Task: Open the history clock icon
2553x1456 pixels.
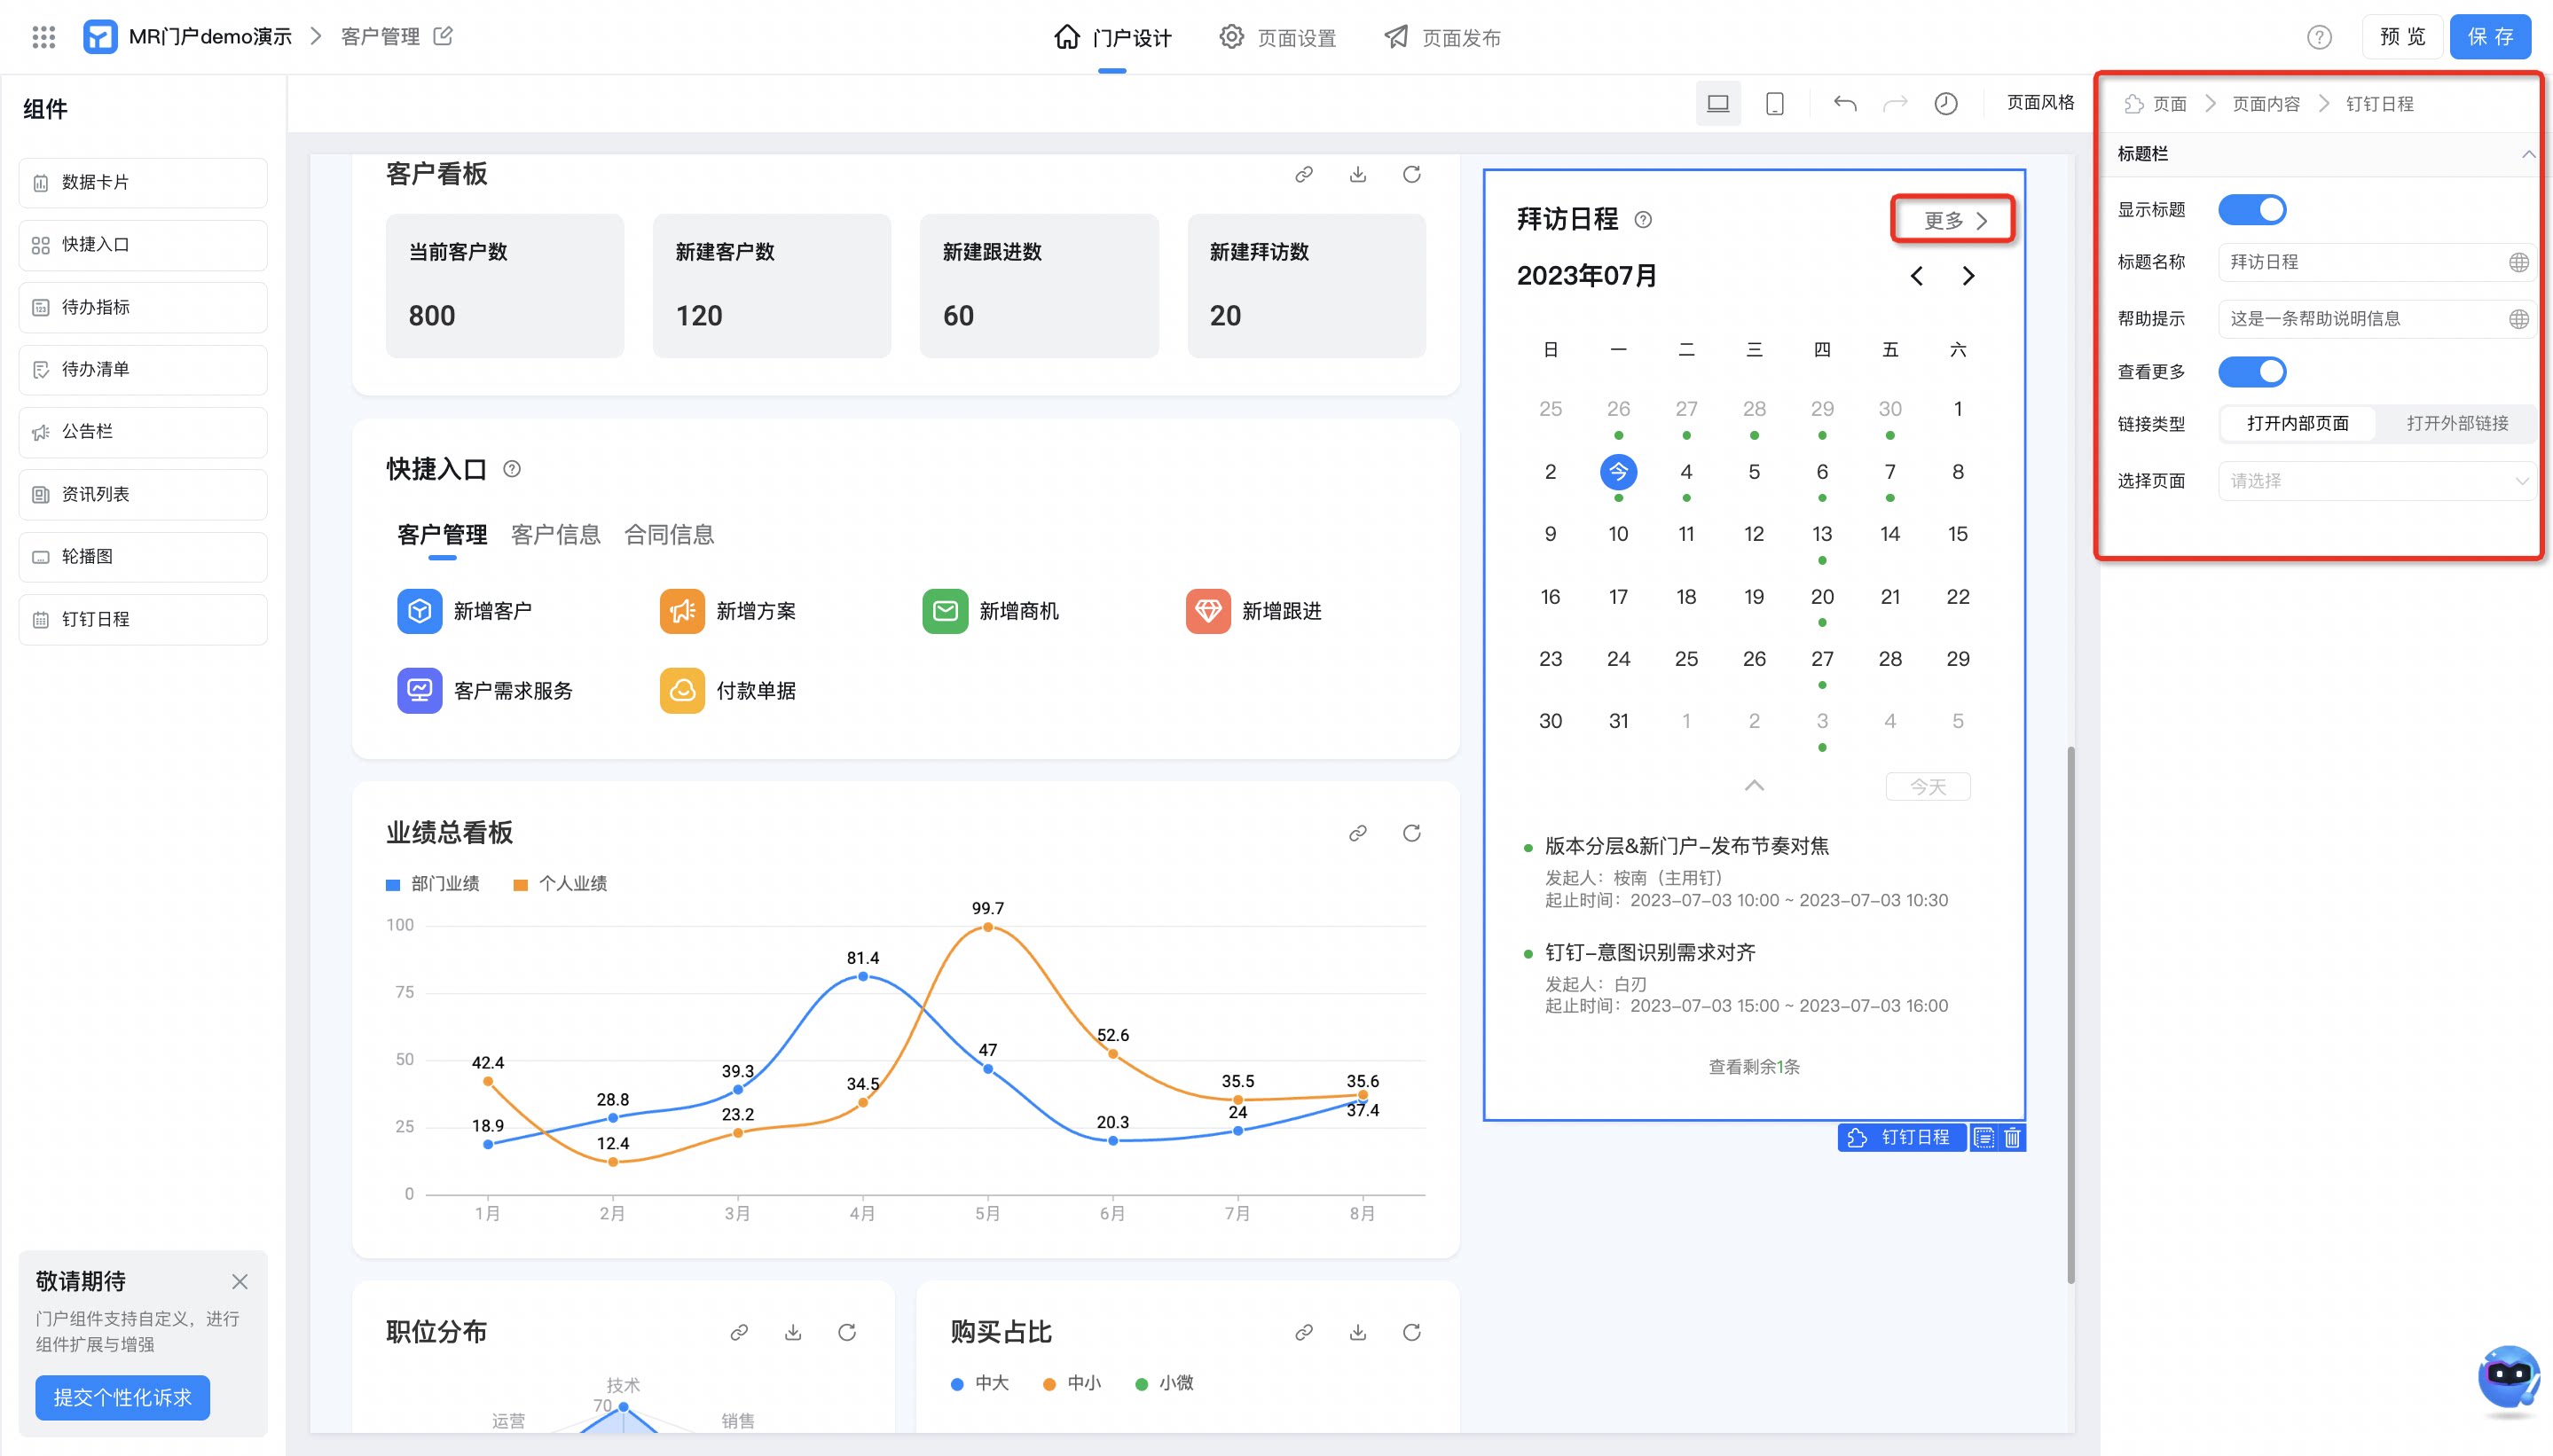Action: (x=1945, y=104)
